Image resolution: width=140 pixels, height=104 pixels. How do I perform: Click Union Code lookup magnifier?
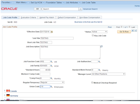coord(51,87)
